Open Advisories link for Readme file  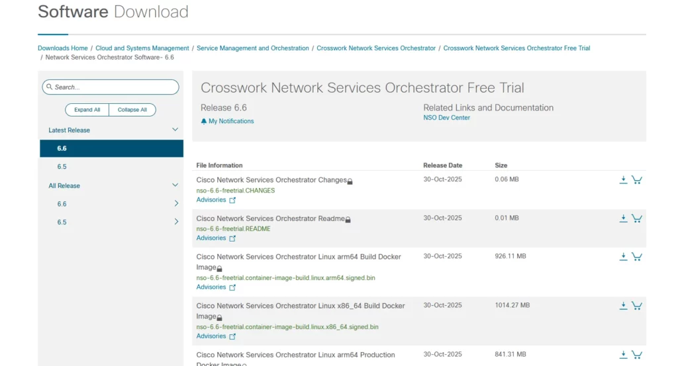[211, 238]
